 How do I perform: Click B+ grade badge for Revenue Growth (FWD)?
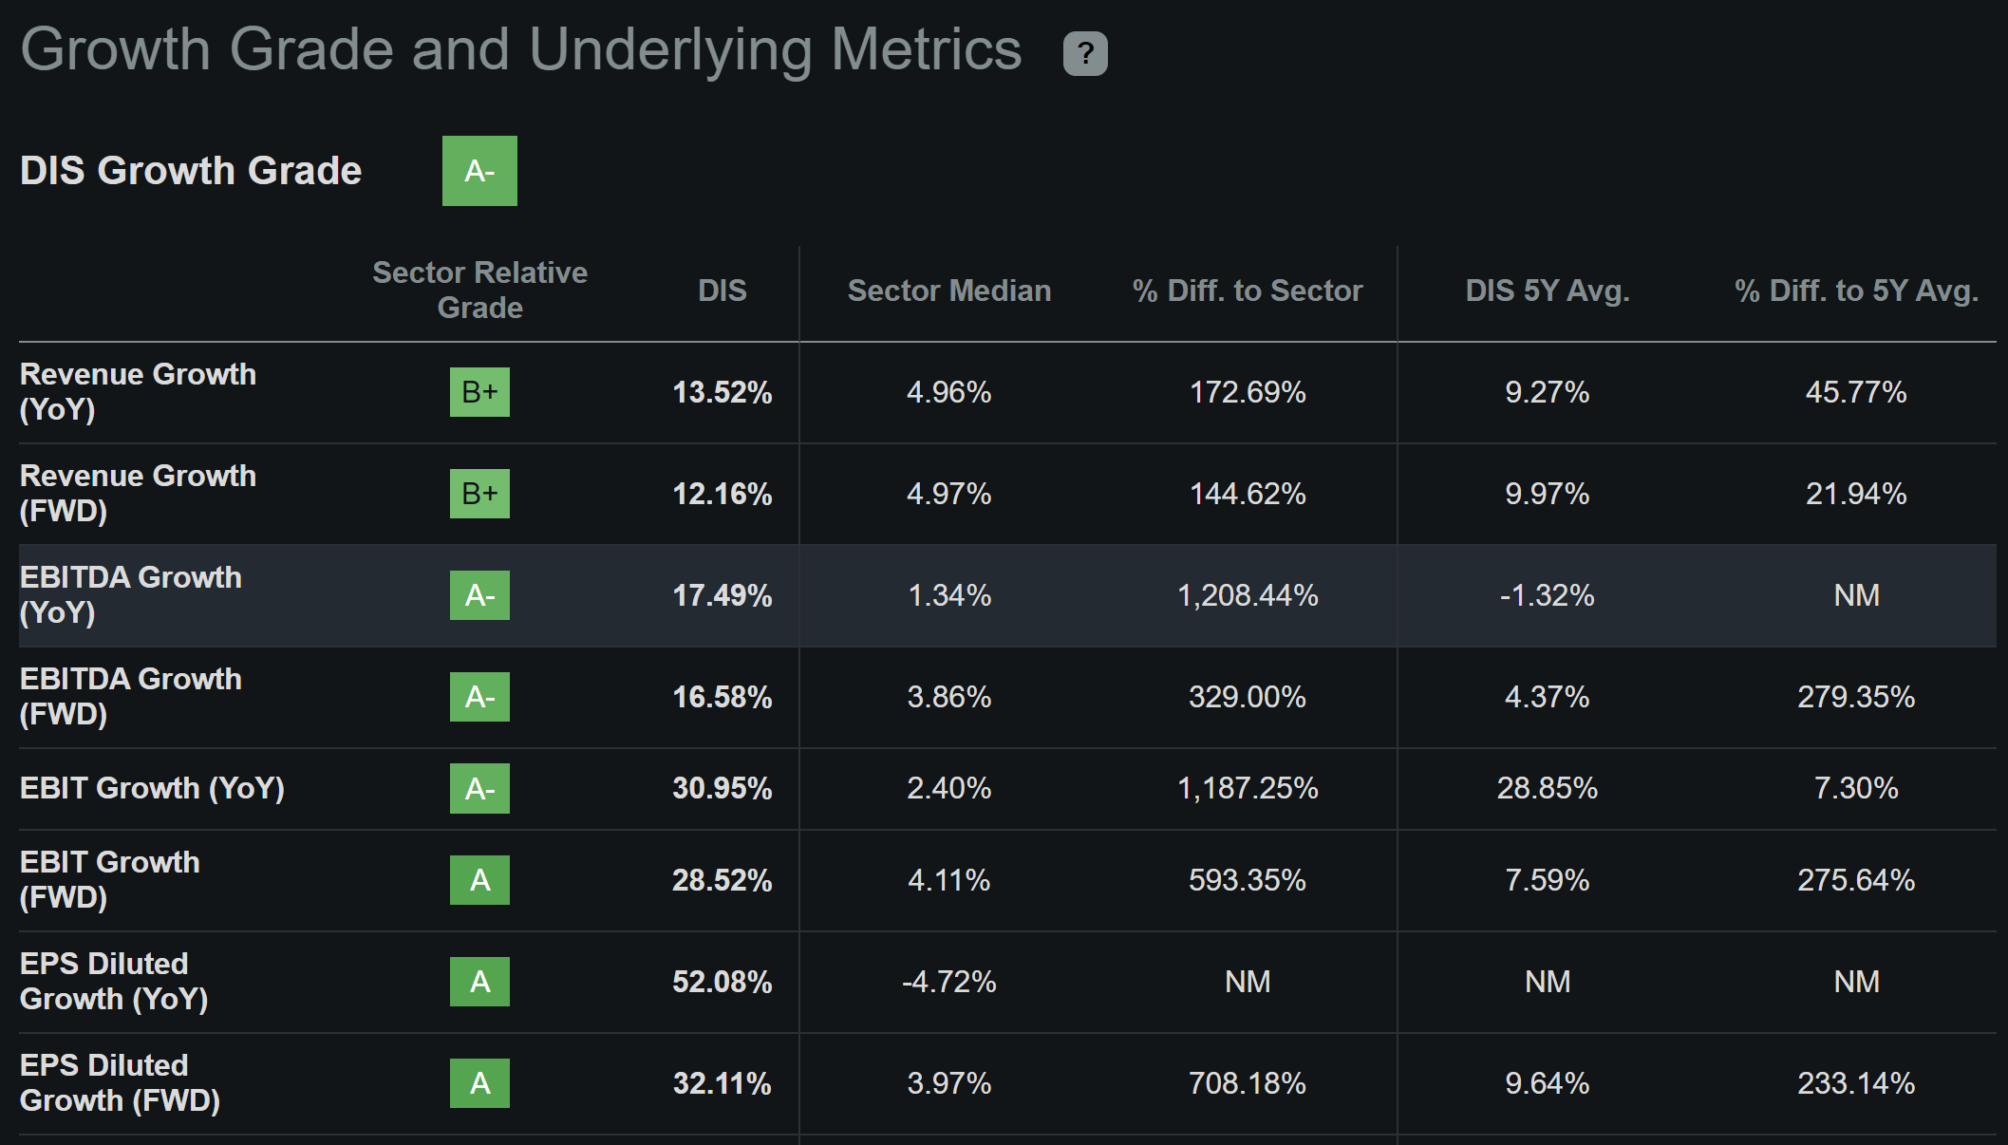(x=479, y=494)
